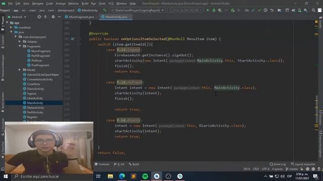Click the select opened file target icon
Screen dimensions: 323x181
39,17
